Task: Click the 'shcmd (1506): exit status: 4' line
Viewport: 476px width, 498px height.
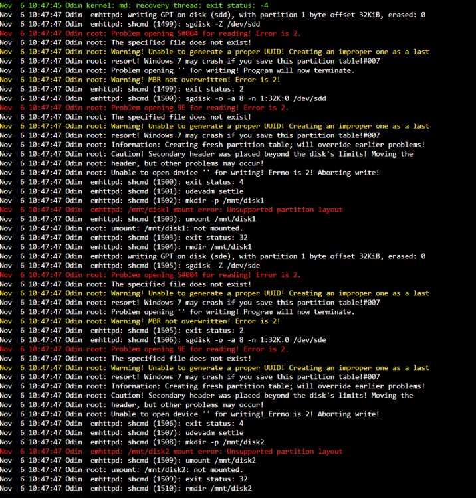Action: coord(122,423)
